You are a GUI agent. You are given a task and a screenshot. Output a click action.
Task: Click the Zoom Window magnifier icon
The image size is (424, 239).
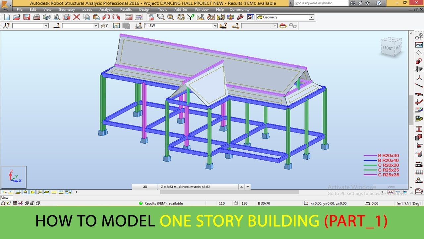161,17
